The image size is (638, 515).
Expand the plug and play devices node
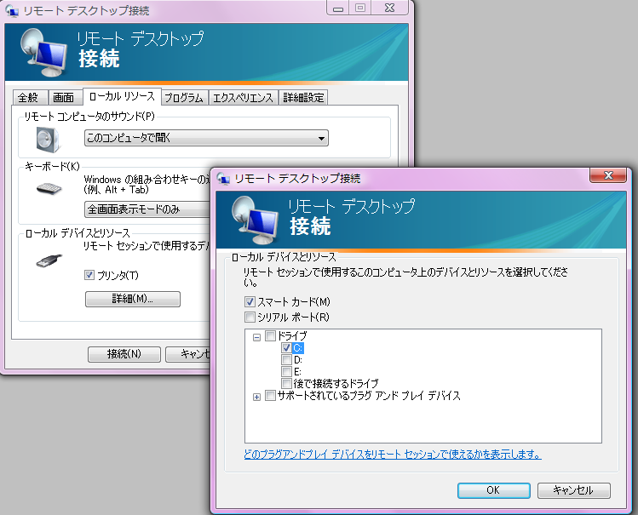point(256,398)
